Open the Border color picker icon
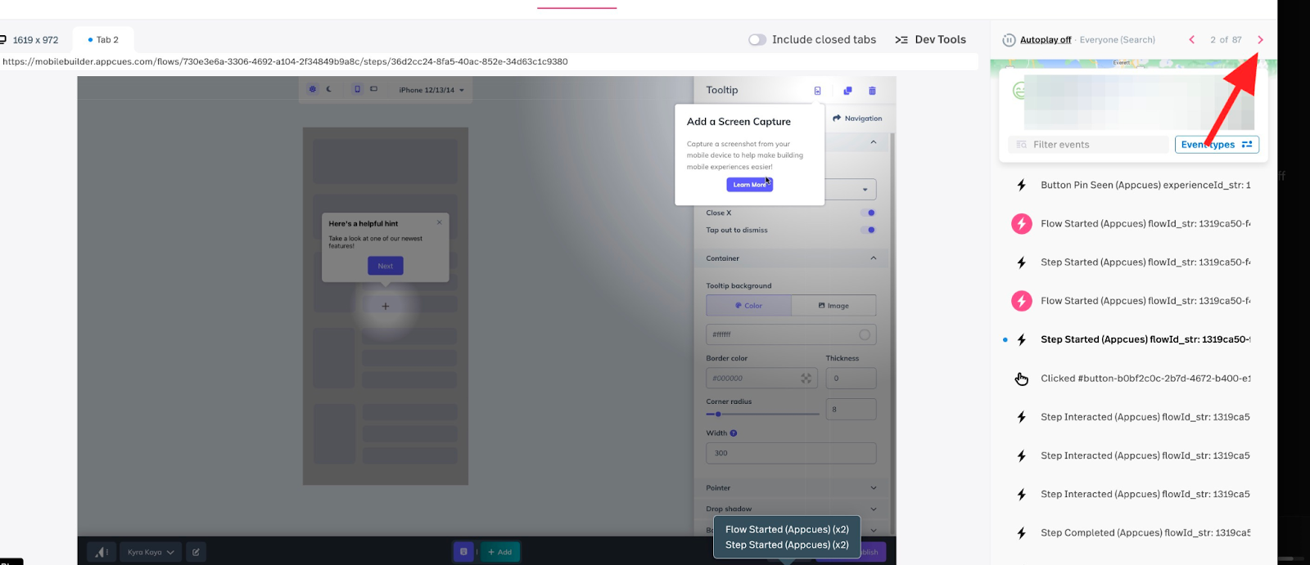Image resolution: width=1310 pixels, height=565 pixels. [x=806, y=378]
